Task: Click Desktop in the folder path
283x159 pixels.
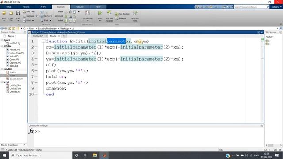Action: click(64, 28)
